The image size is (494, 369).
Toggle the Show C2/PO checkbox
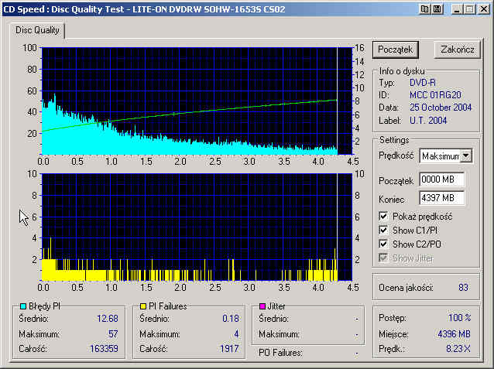click(x=383, y=244)
